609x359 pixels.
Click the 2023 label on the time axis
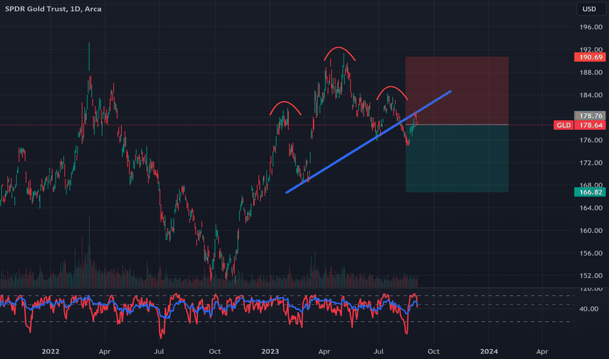[270, 351]
